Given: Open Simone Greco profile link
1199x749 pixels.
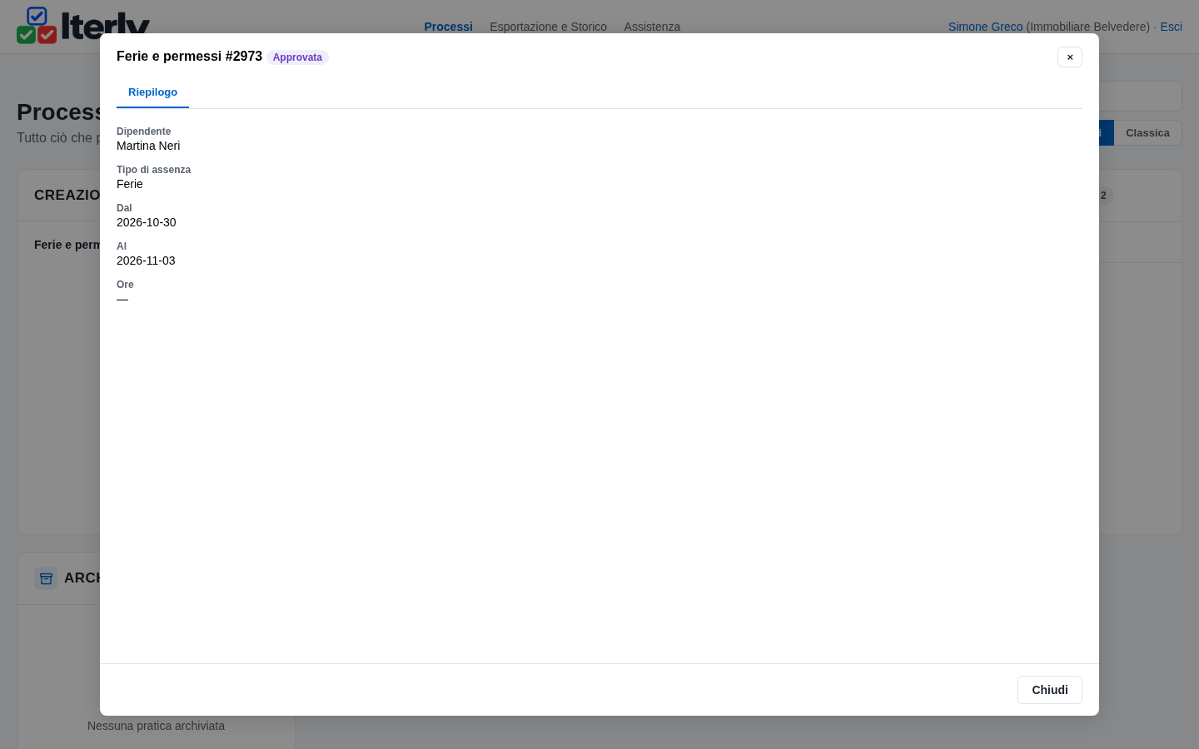Looking at the screenshot, I should (985, 27).
